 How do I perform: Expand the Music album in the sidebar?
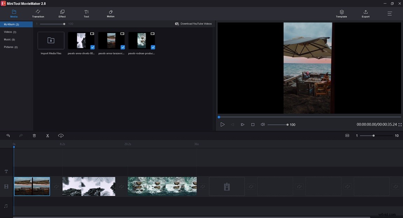[x=9, y=39]
